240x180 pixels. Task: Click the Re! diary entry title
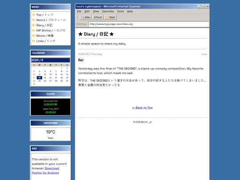coord(80,60)
